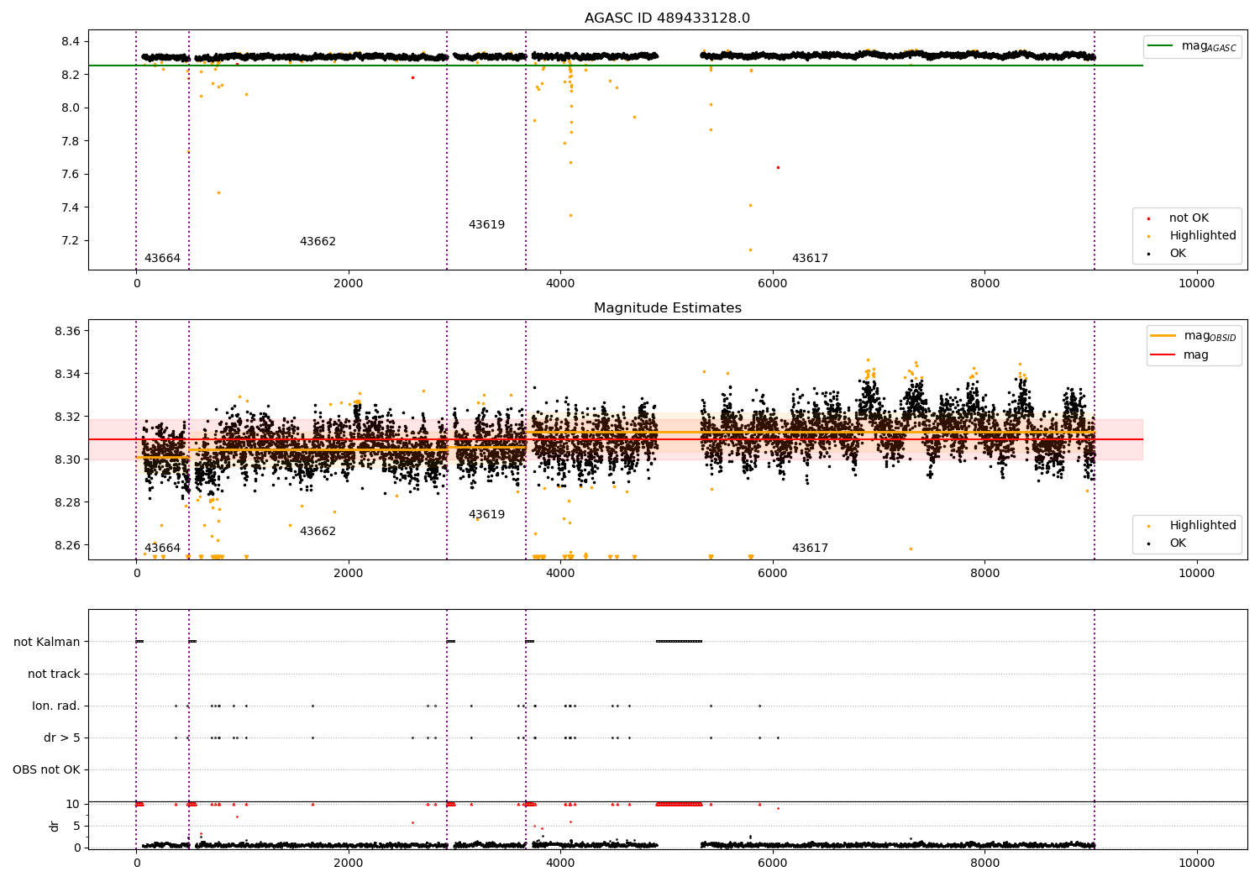Click obsid label 43662 in Magnitude Estimates plot
Image resolution: width=1260 pixels, height=882 pixels.
318,532
